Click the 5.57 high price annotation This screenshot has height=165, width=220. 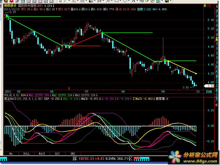click(x=13, y=12)
